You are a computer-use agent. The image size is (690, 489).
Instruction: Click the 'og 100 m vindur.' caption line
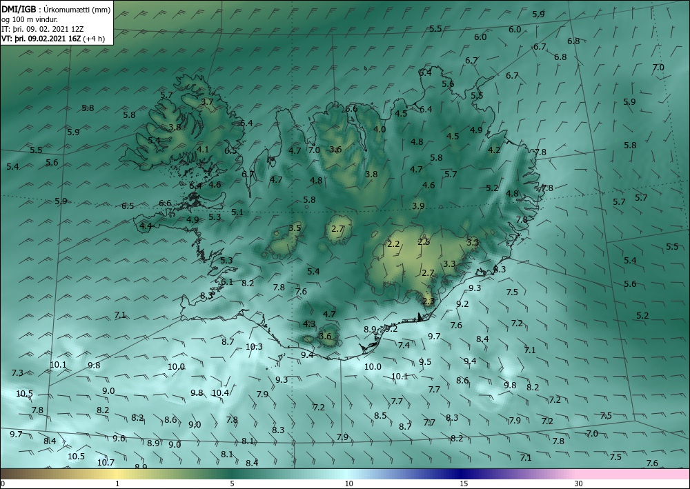pos(29,19)
